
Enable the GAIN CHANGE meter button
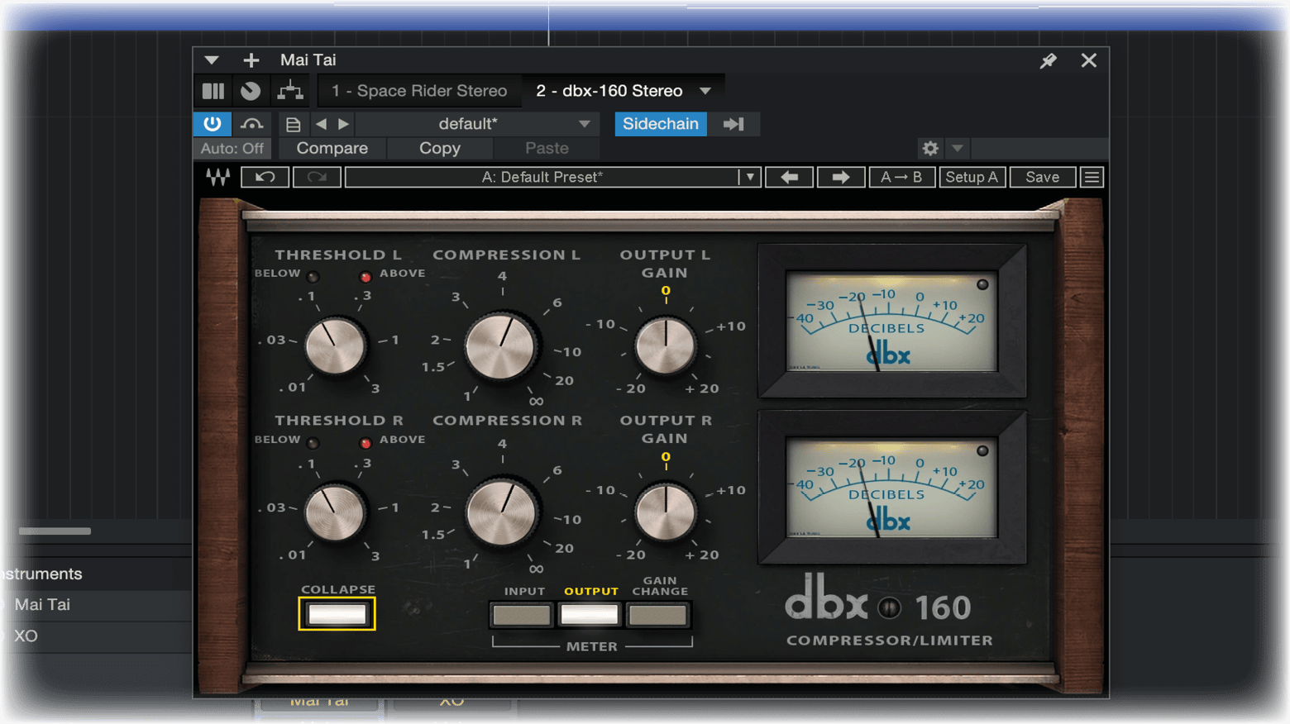657,614
